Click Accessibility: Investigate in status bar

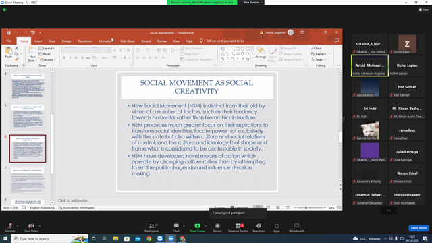click(x=76, y=208)
